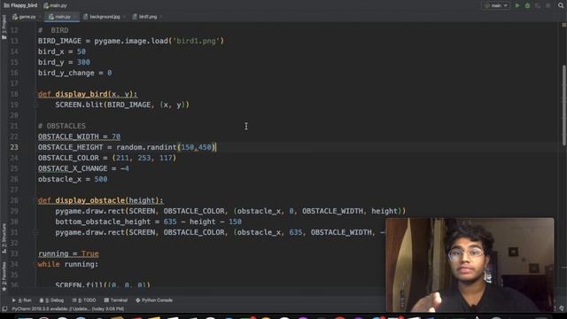
Task: Open the main run configuration dropdown
Action: pos(496,5)
